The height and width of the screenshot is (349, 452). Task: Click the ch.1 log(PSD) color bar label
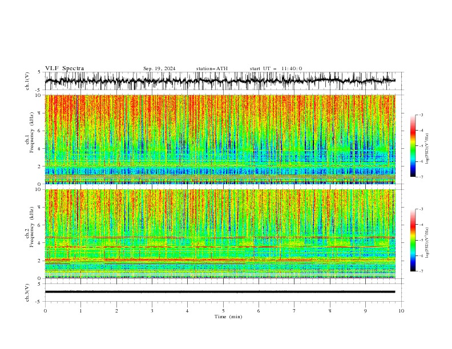click(x=427, y=149)
